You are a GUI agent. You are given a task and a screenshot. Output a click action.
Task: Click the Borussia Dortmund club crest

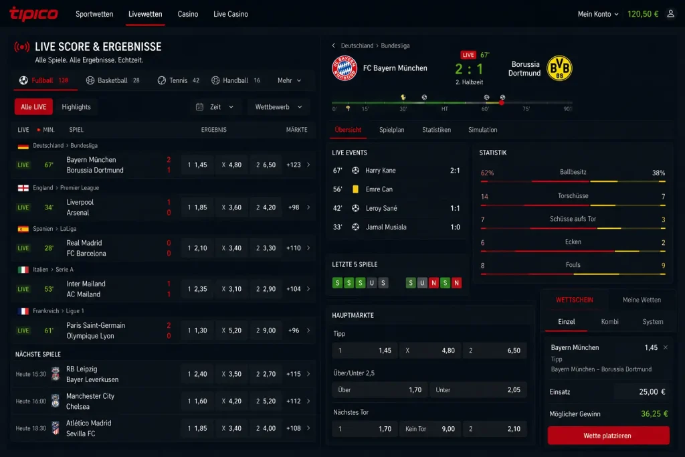click(559, 68)
